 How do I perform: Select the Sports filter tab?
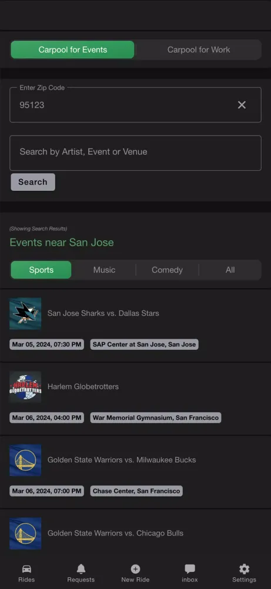[41, 270]
